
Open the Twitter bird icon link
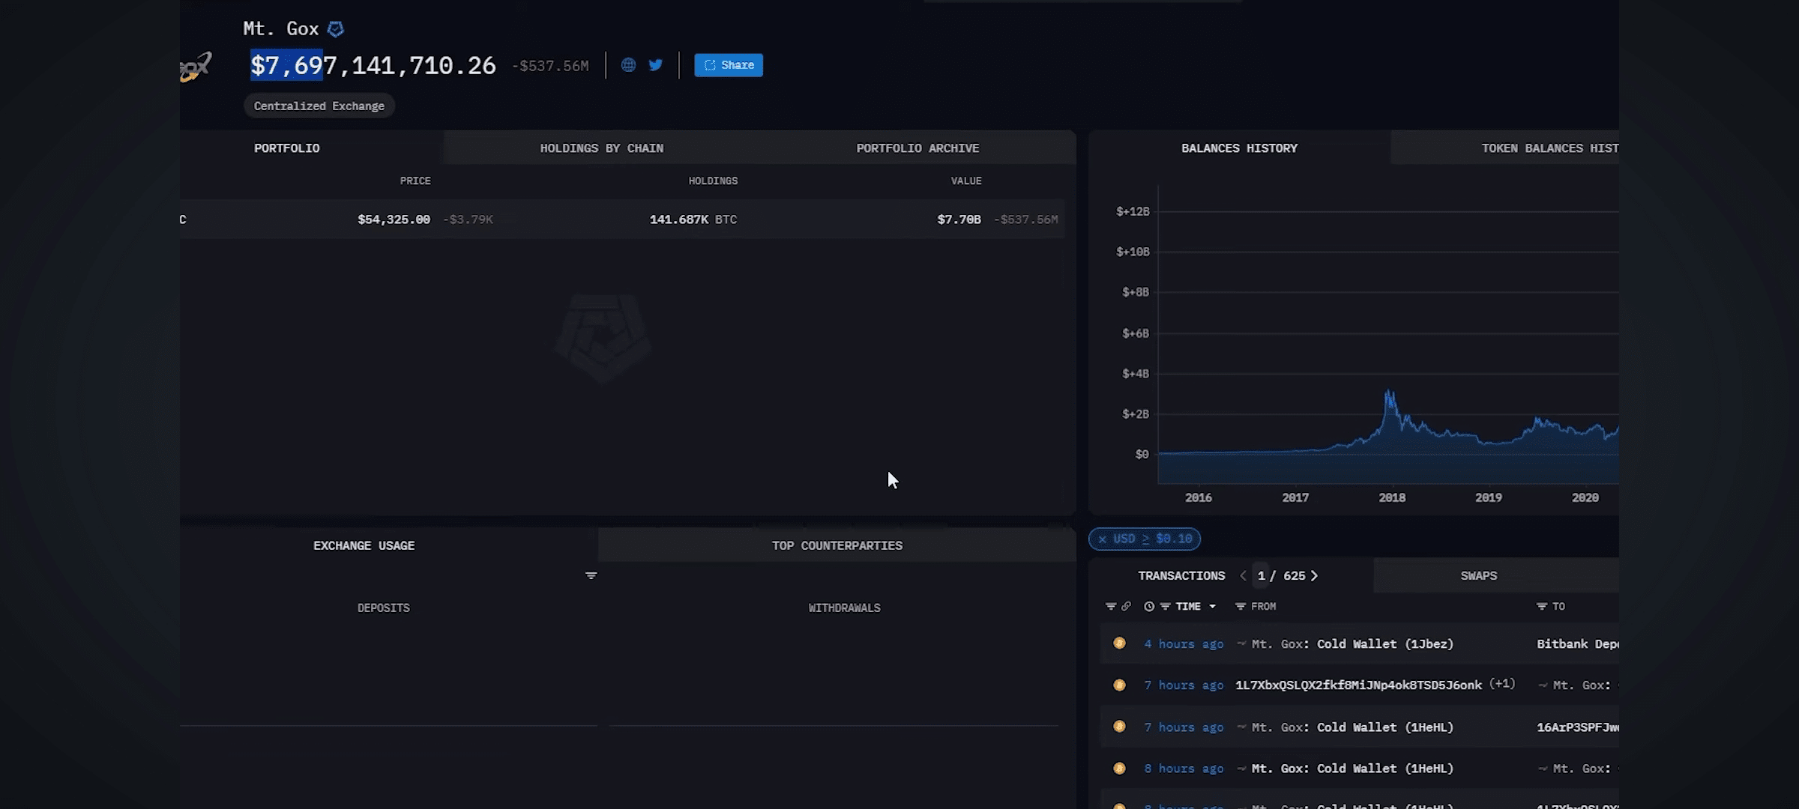click(656, 65)
